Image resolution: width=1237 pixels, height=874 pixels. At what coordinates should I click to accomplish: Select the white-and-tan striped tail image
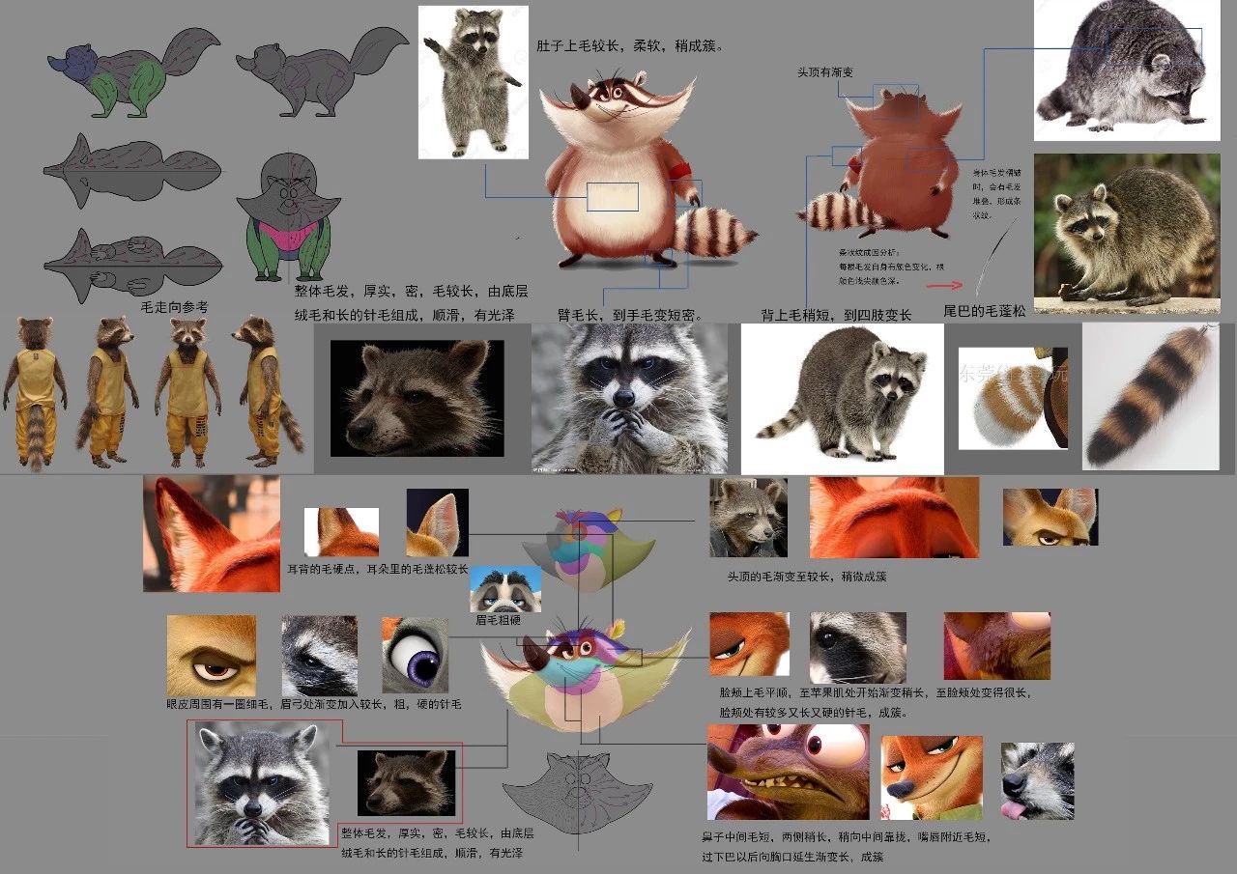pyautogui.click(x=1013, y=399)
